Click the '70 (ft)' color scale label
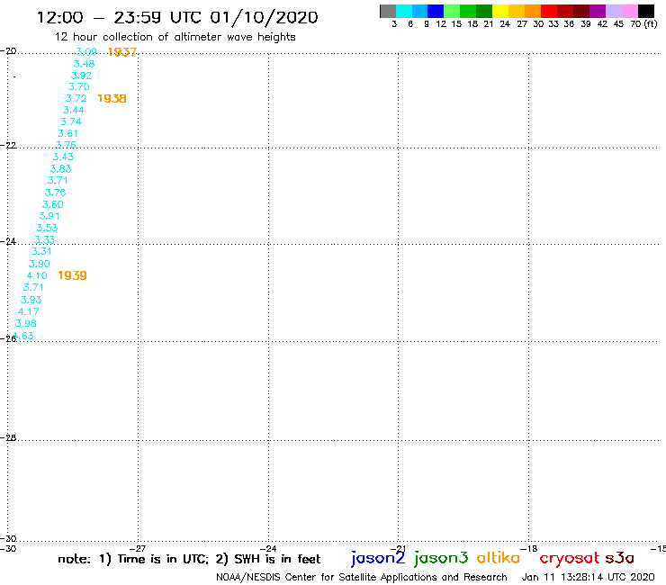This screenshot has height=585, width=666. (x=643, y=23)
